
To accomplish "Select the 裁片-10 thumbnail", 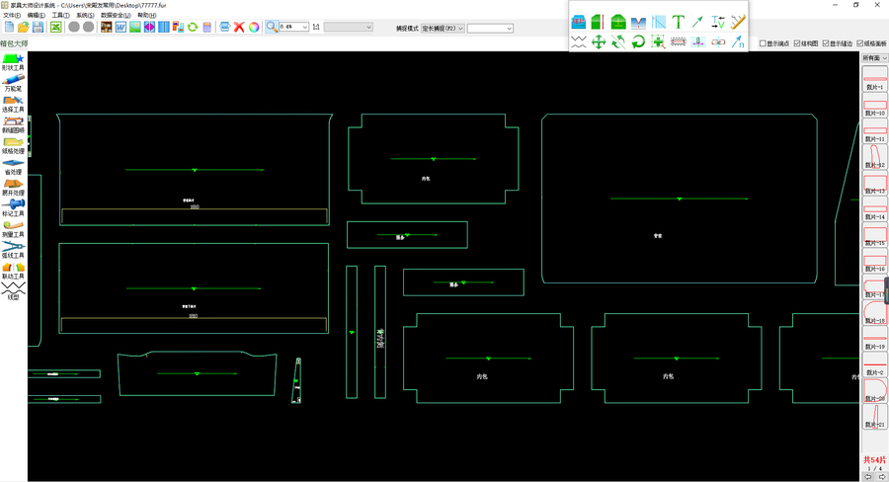I will coord(875,105).
